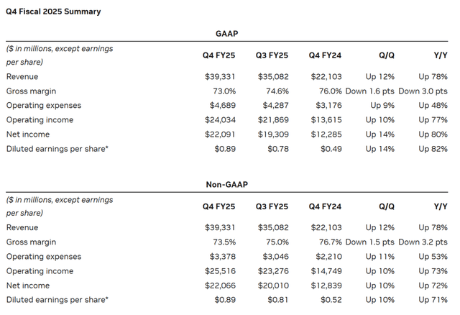
Task: Select GAAP net income Up 80% cell
Action: pyautogui.click(x=433, y=134)
